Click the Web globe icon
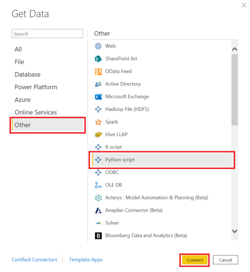The height and width of the screenshot is (272, 250). [98, 46]
